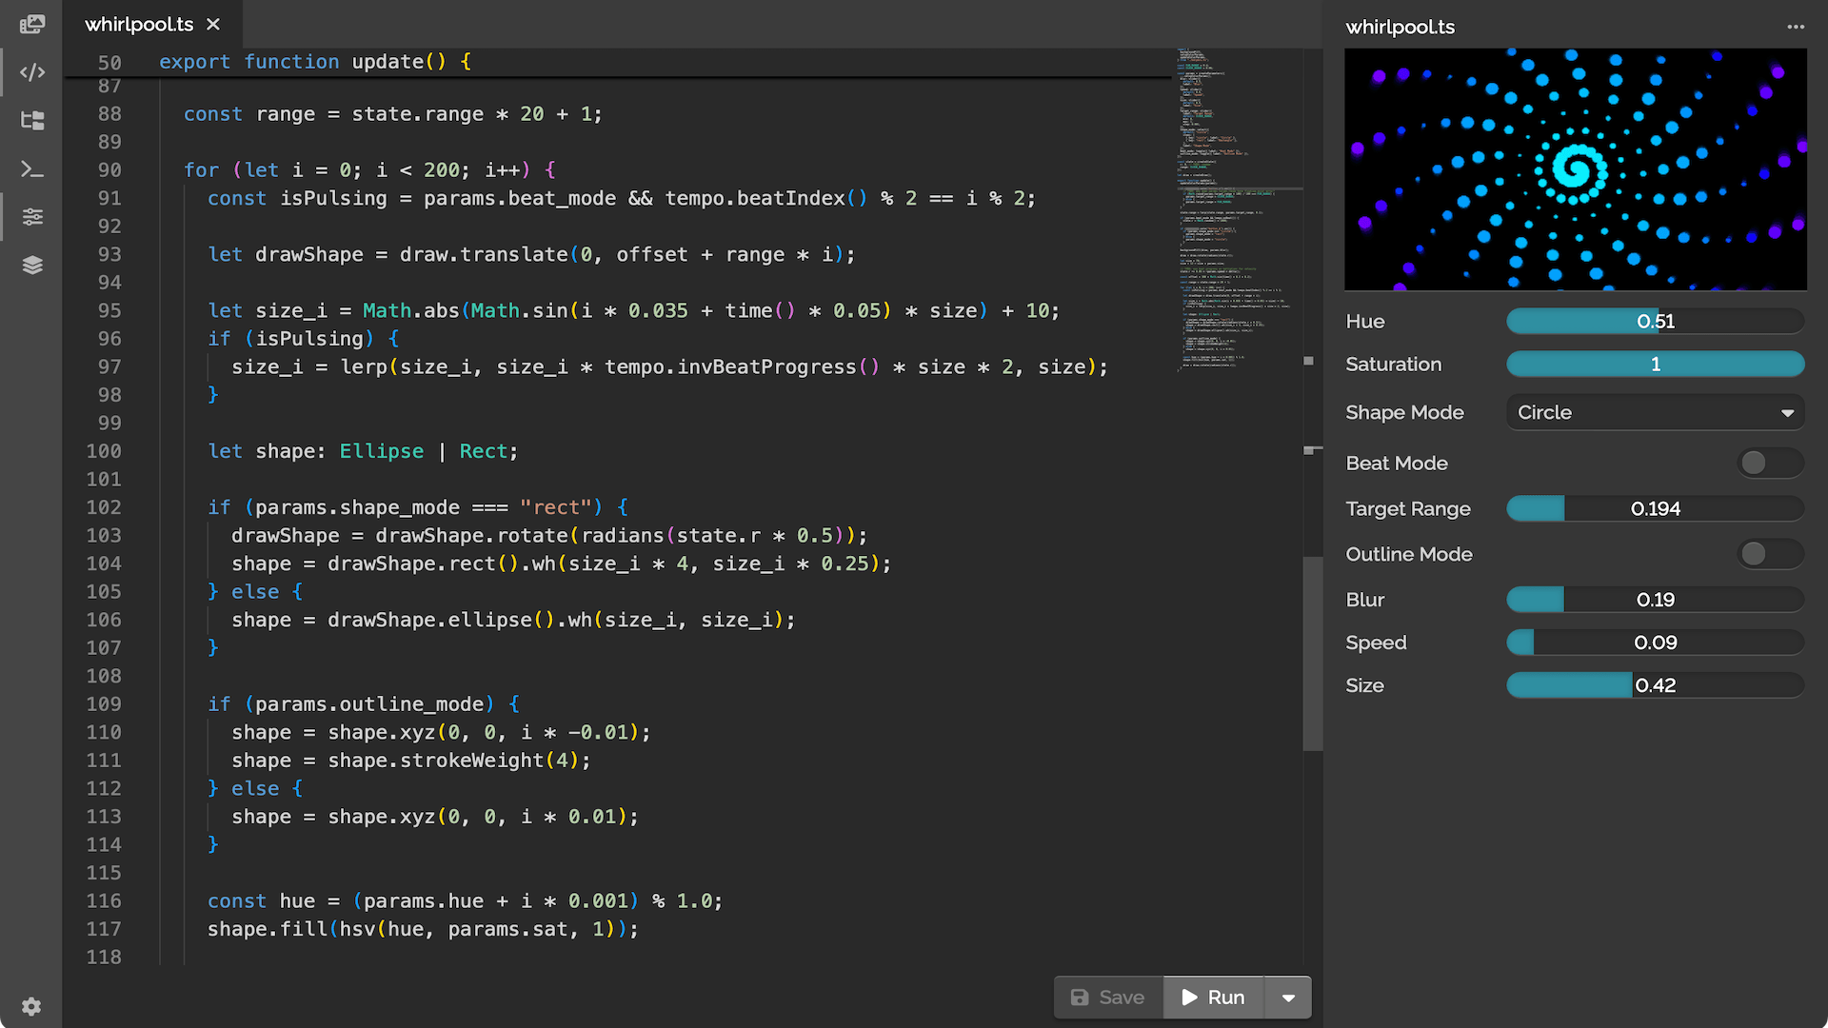1828x1028 pixels.
Task: Expand the Run options dropdown arrow
Action: point(1288,998)
